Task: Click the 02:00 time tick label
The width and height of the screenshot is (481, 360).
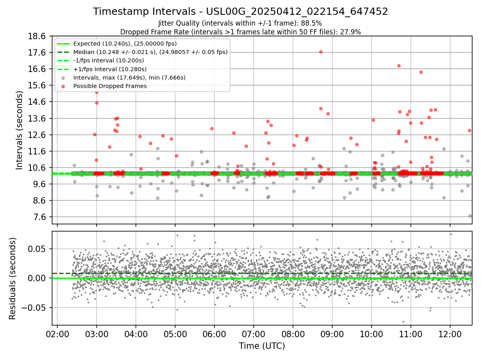Action: (x=57, y=334)
